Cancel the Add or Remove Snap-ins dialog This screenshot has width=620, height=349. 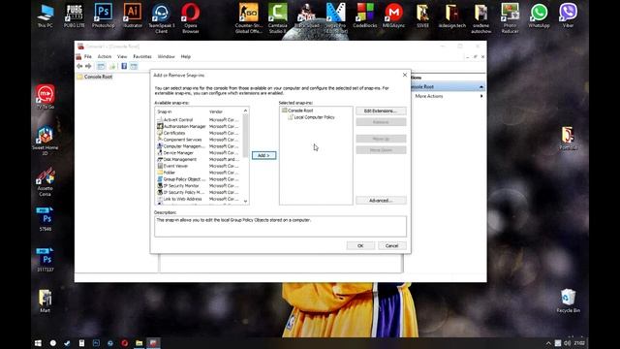tap(391, 245)
